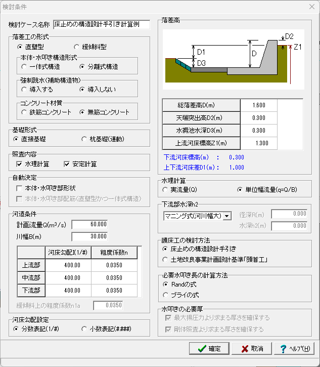Screen dimensions: 320x367
Task: Select the 緩傾斜型 radio button
Action: 77,47
